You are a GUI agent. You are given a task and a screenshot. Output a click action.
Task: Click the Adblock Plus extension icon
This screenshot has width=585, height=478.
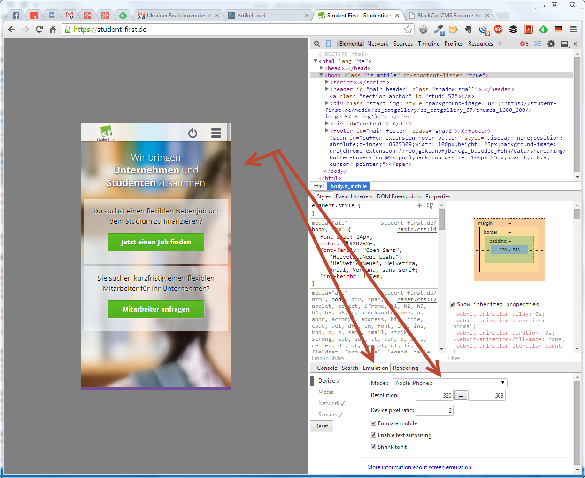(x=498, y=29)
